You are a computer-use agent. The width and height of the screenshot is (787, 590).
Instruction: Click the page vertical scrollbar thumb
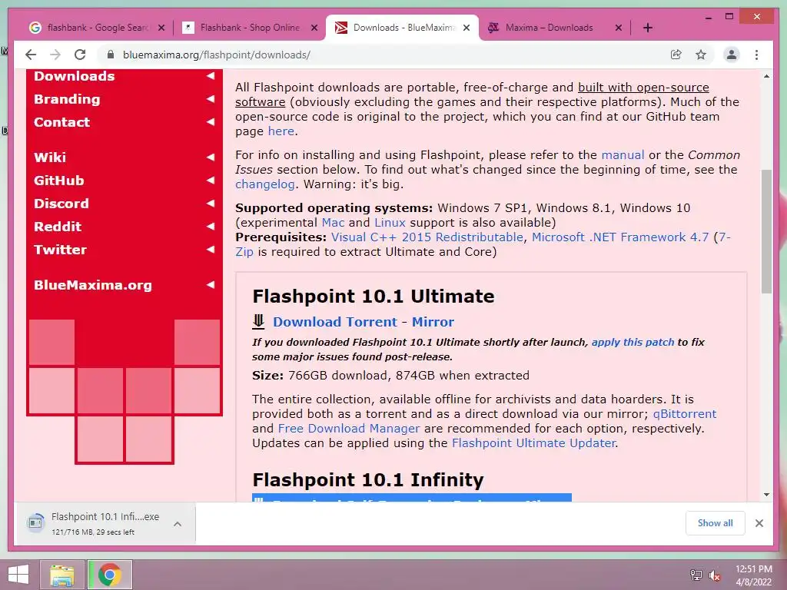pos(766,231)
